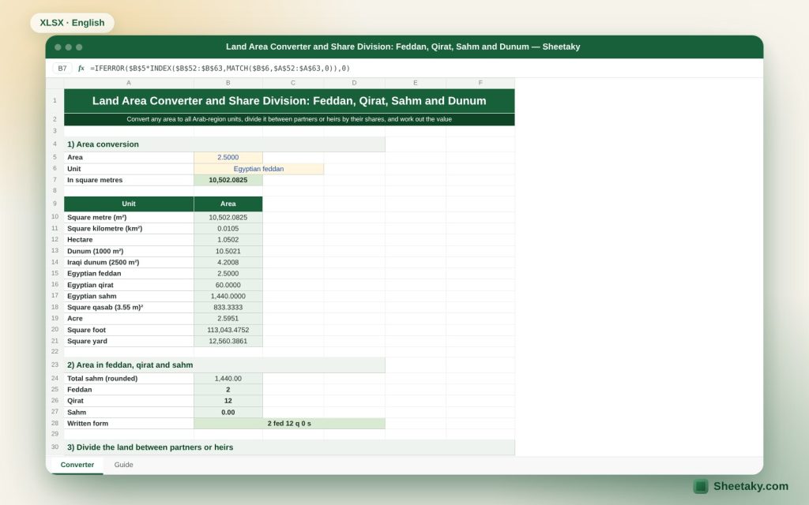Select the 'Egyptian sahm' cell
The image size is (809, 505).
point(129,296)
